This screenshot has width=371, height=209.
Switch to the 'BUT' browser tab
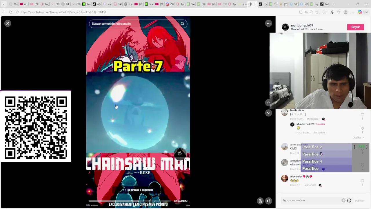(x=201, y=4)
